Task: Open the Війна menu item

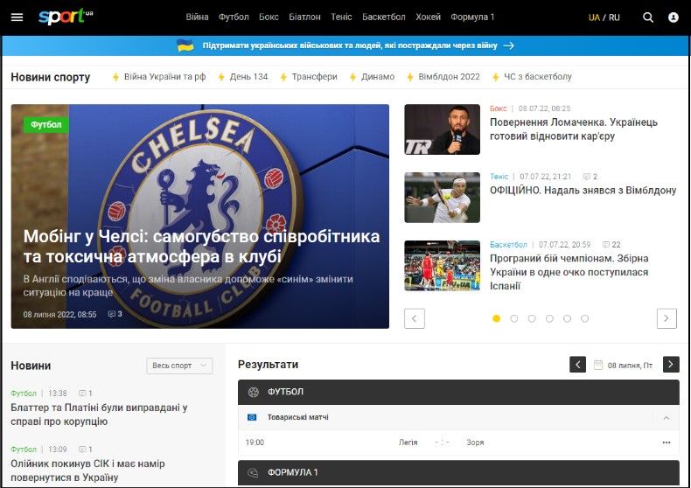Action: pyautogui.click(x=197, y=17)
